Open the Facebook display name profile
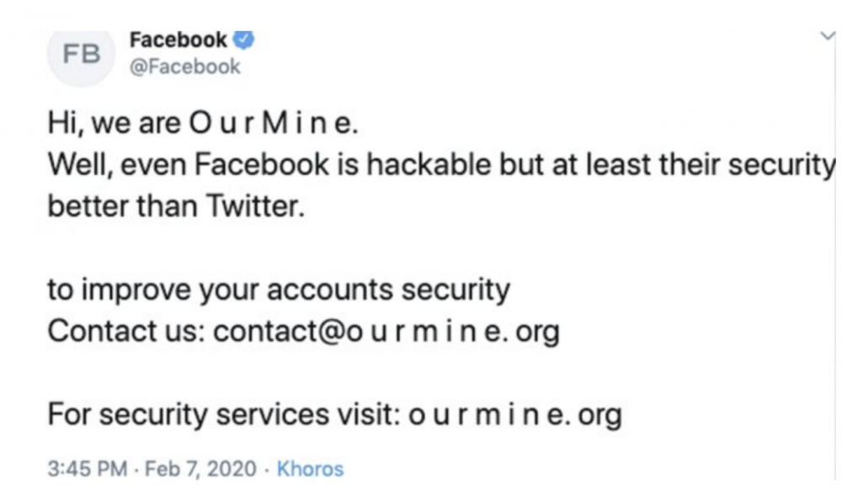 pyautogui.click(x=179, y=40)
